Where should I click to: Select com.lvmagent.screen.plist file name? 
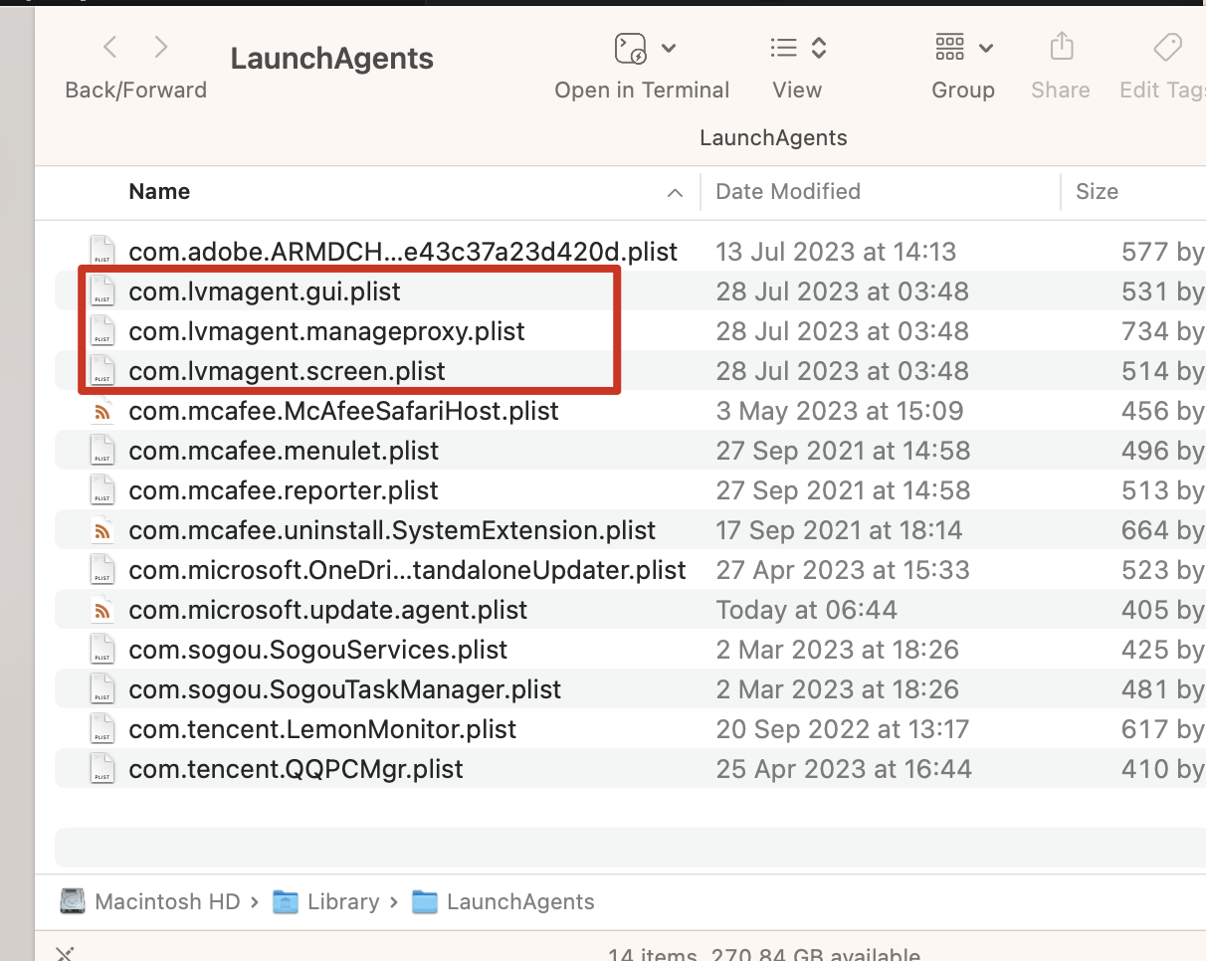coord(287,371)
